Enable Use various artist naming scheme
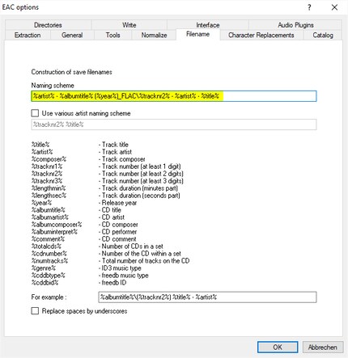Image resolution: width=348 pixels, height=358 pixels. [35, 113]
